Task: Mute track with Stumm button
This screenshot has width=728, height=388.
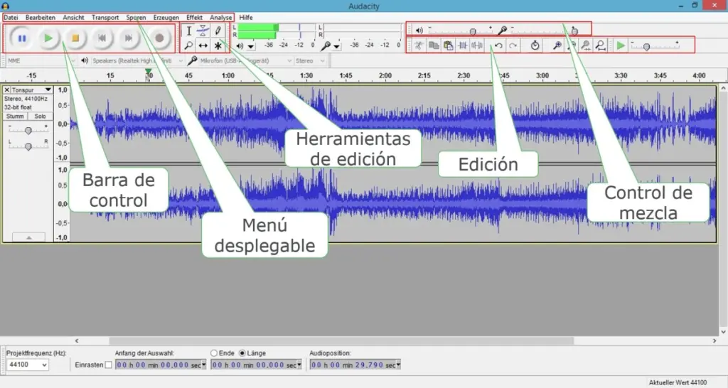Action: click(x=15, y=117)
